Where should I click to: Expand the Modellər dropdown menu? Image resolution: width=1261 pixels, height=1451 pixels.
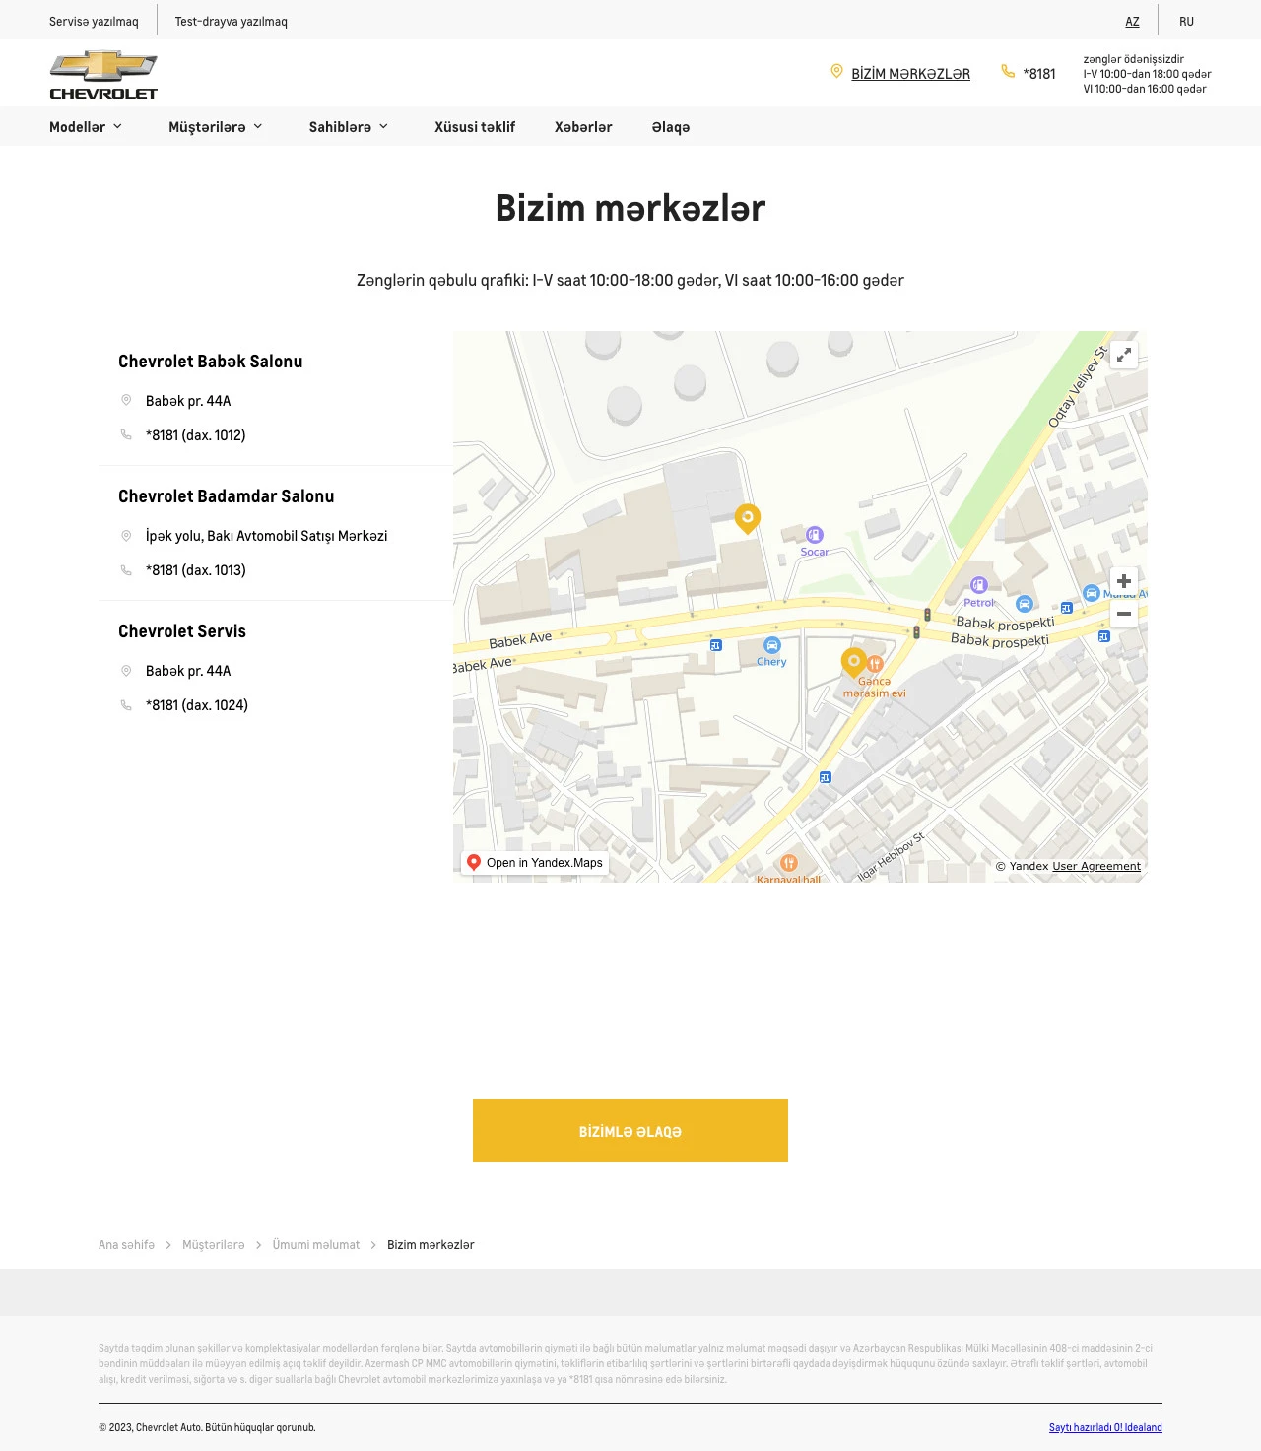(x=86, y=127)
